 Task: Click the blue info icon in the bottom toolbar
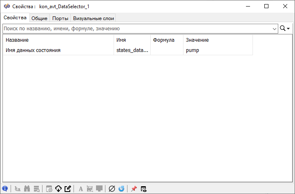5,189
